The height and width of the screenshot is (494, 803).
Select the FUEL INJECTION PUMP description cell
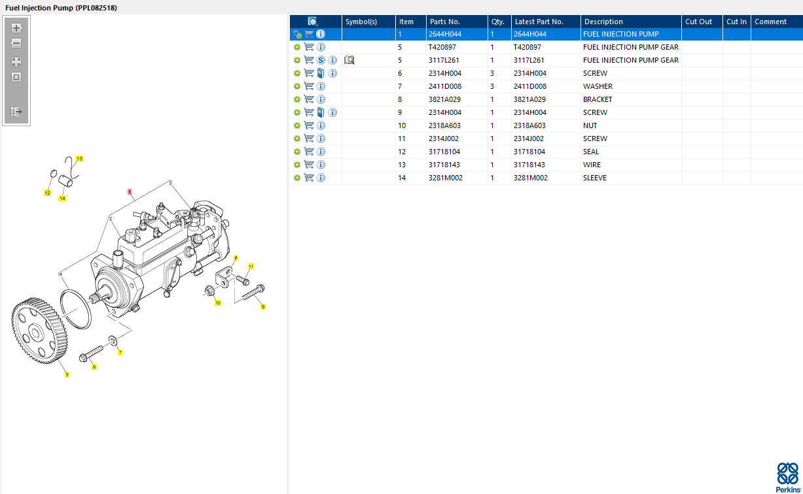coord(632,34)
